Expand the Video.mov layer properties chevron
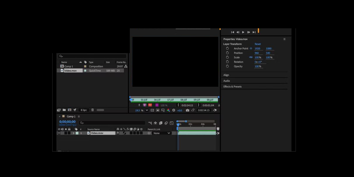 (73, 133)
